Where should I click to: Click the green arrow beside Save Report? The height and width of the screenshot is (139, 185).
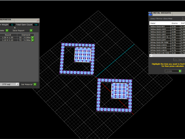pos(31,31)
